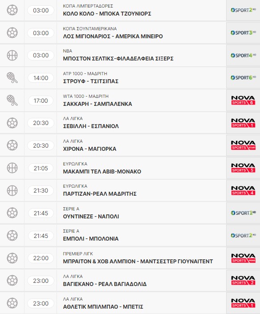Click the tennis icon for ΣΑΚΚΑΡΗ - ΣΑΜΠΑΛΕΝΚΑ

(12, 101)
